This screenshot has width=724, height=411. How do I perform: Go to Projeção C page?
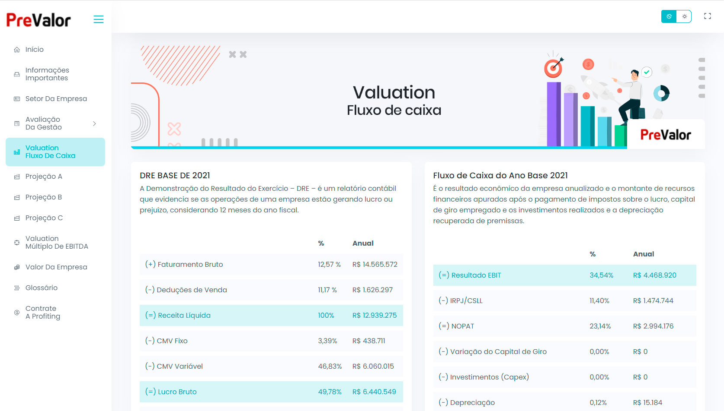[x=44, y=218]
